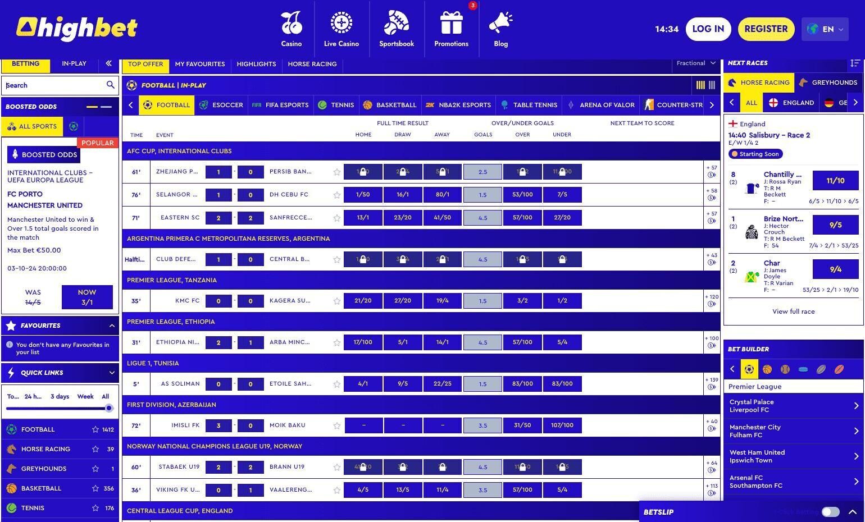Open West Ham United vs Ipswich Town

click(x=794, y=456)
